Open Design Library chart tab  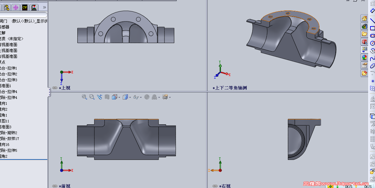coord(364,26)
